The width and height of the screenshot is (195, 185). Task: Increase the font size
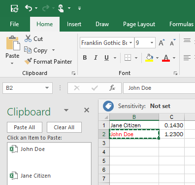tap(162, 42)
